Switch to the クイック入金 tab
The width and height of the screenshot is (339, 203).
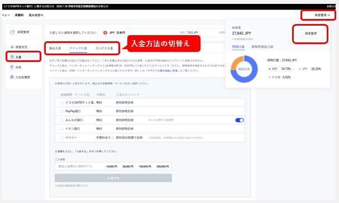pyautogui.click(x=78, y=48)
